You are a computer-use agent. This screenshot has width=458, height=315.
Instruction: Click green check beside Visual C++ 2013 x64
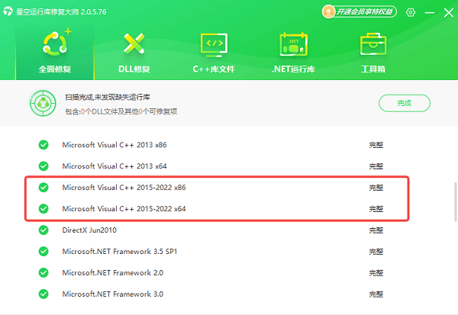click(44, 166)
